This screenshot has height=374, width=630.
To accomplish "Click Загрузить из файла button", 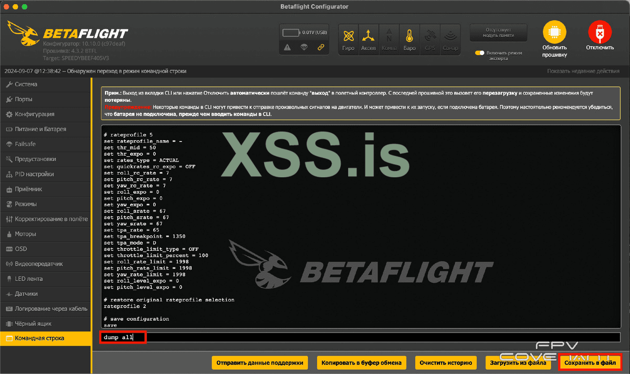I will 518,362.
